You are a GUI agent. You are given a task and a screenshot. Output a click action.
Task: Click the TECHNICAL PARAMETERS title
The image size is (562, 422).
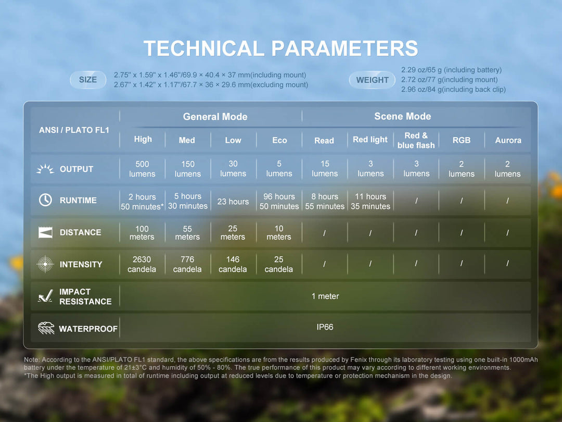(x=281, y=48)
